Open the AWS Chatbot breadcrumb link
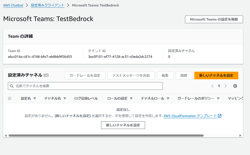This screenshot has width=250, height=155. (x=13, y=5)
